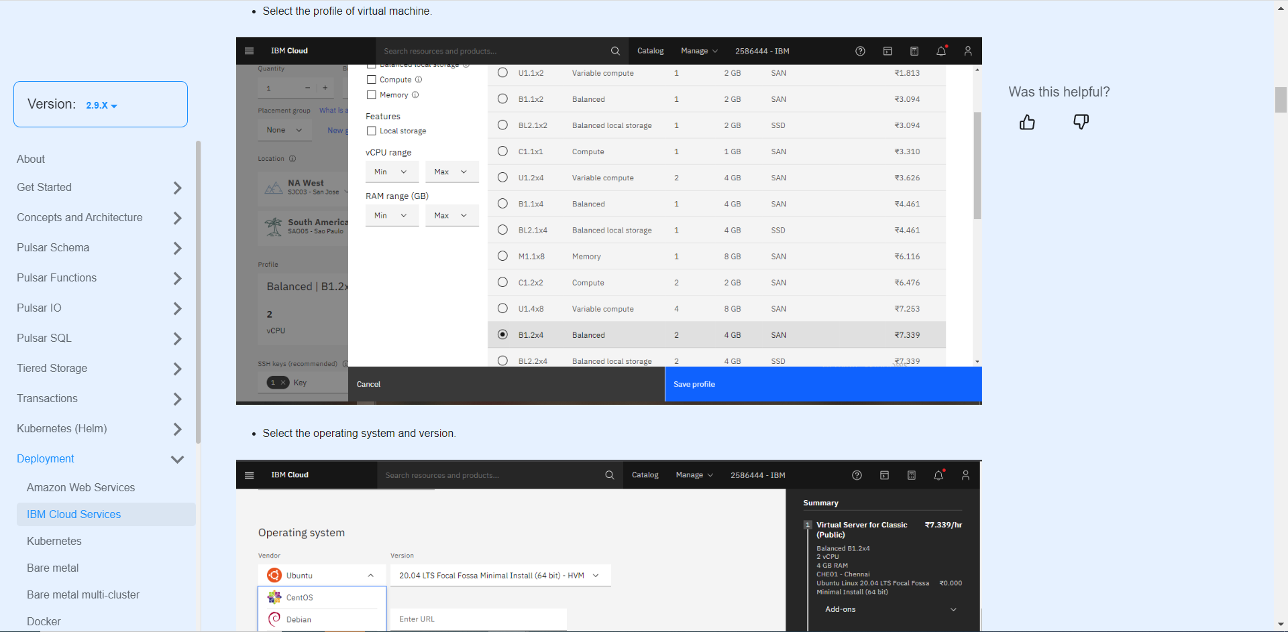The height and width of the screenshot is (632, 1288).
Task: Expand Add-ons in Summary panel
Action: pyautogui.click(x=890, y=609)
